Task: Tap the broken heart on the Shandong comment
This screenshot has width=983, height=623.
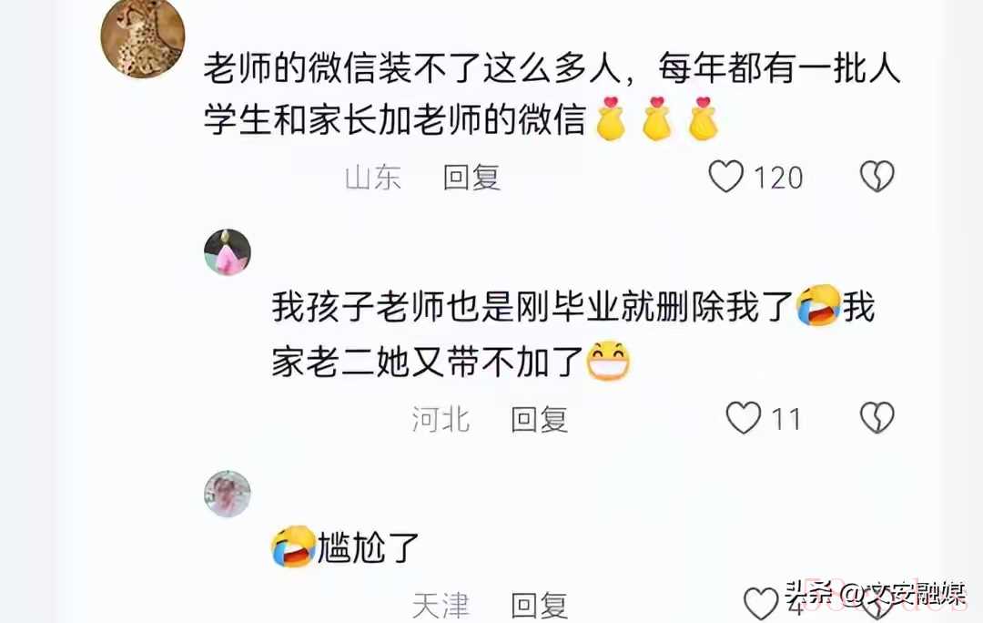Action: tap(877, 177)
